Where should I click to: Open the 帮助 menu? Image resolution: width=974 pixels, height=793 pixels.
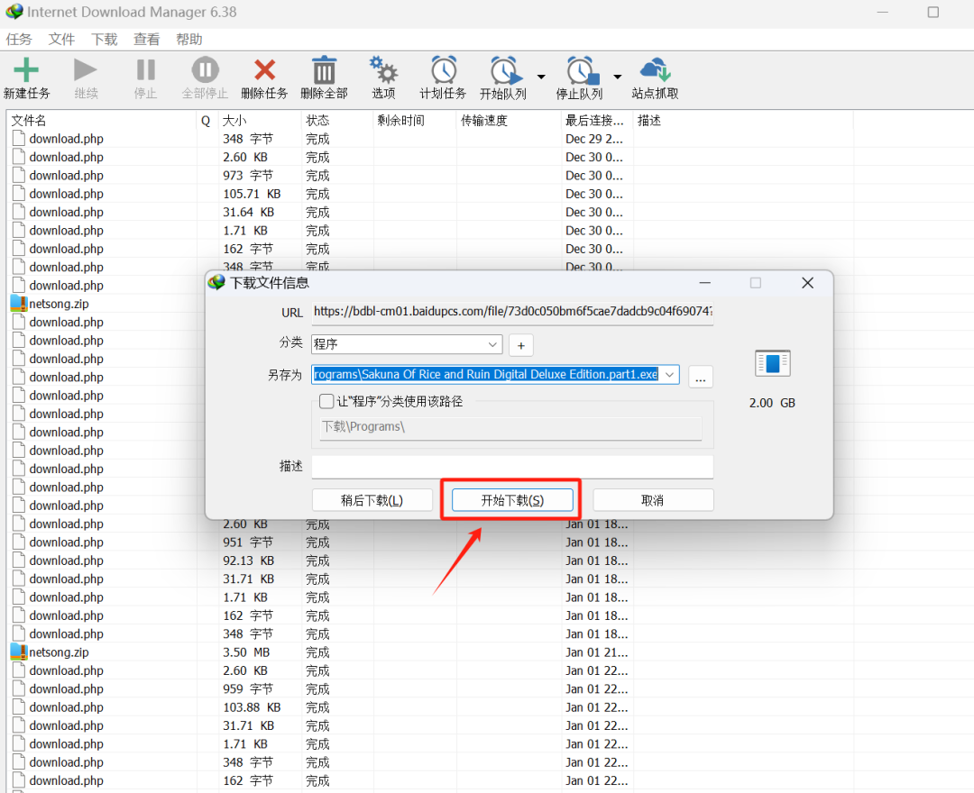point(188,39)
